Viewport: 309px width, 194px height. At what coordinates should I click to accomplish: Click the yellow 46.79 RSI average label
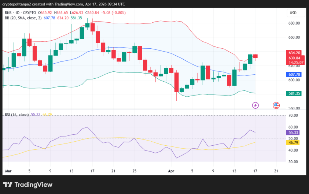point(294,142)
